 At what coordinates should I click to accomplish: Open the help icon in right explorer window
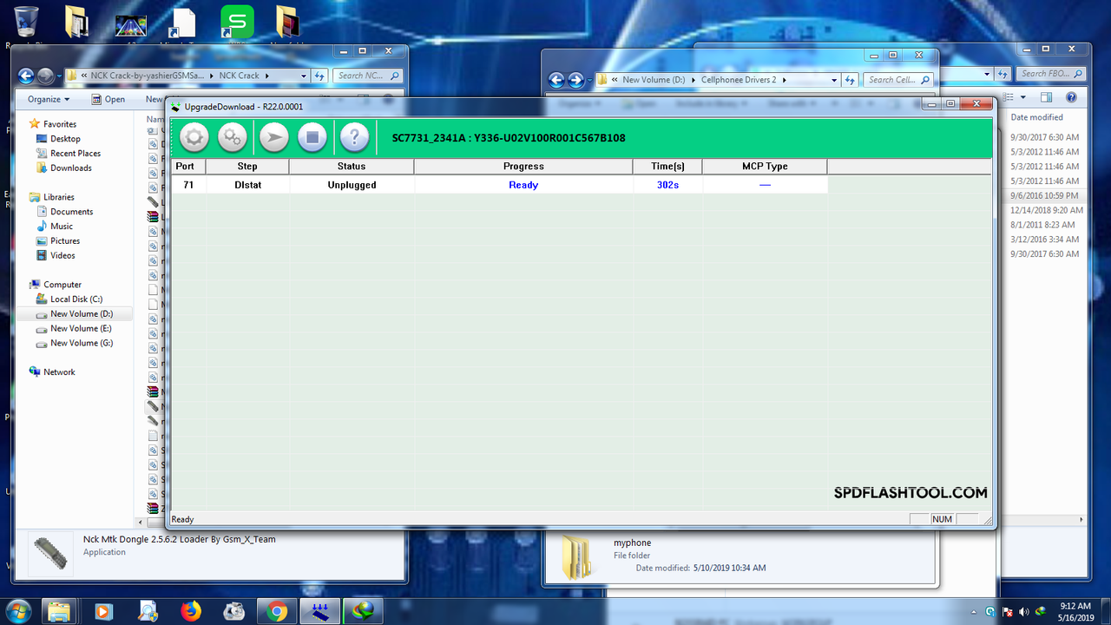pos(1071,98)
